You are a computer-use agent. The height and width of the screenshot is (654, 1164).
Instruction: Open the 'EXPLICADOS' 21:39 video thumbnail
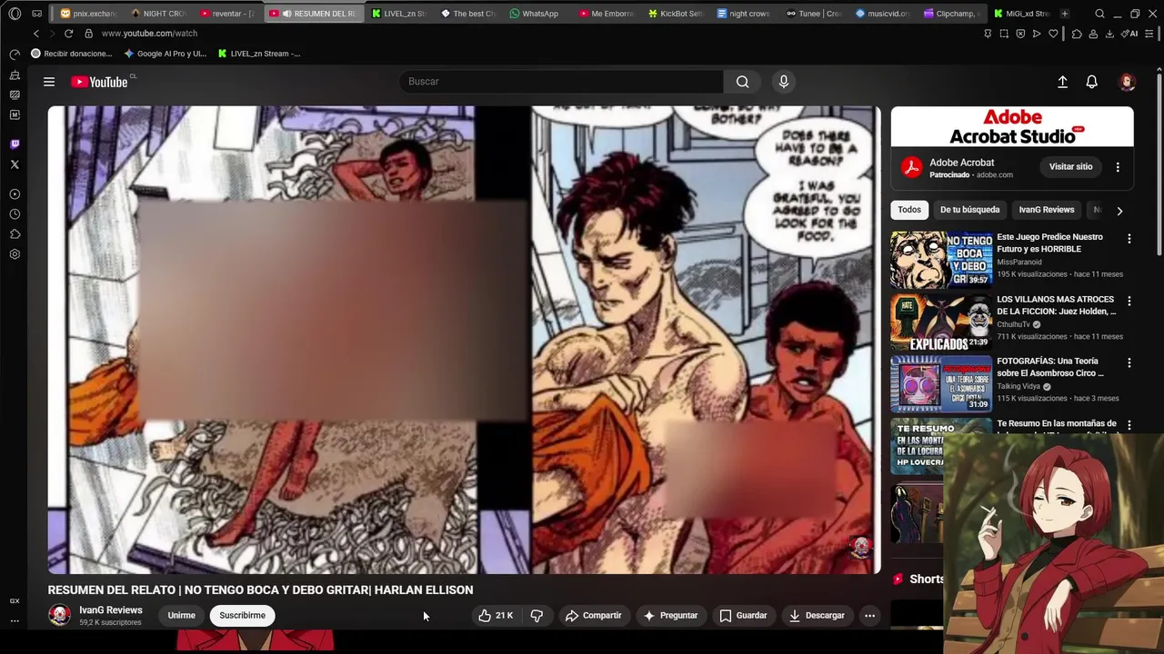pyautogui.click(x=941, y=322)
